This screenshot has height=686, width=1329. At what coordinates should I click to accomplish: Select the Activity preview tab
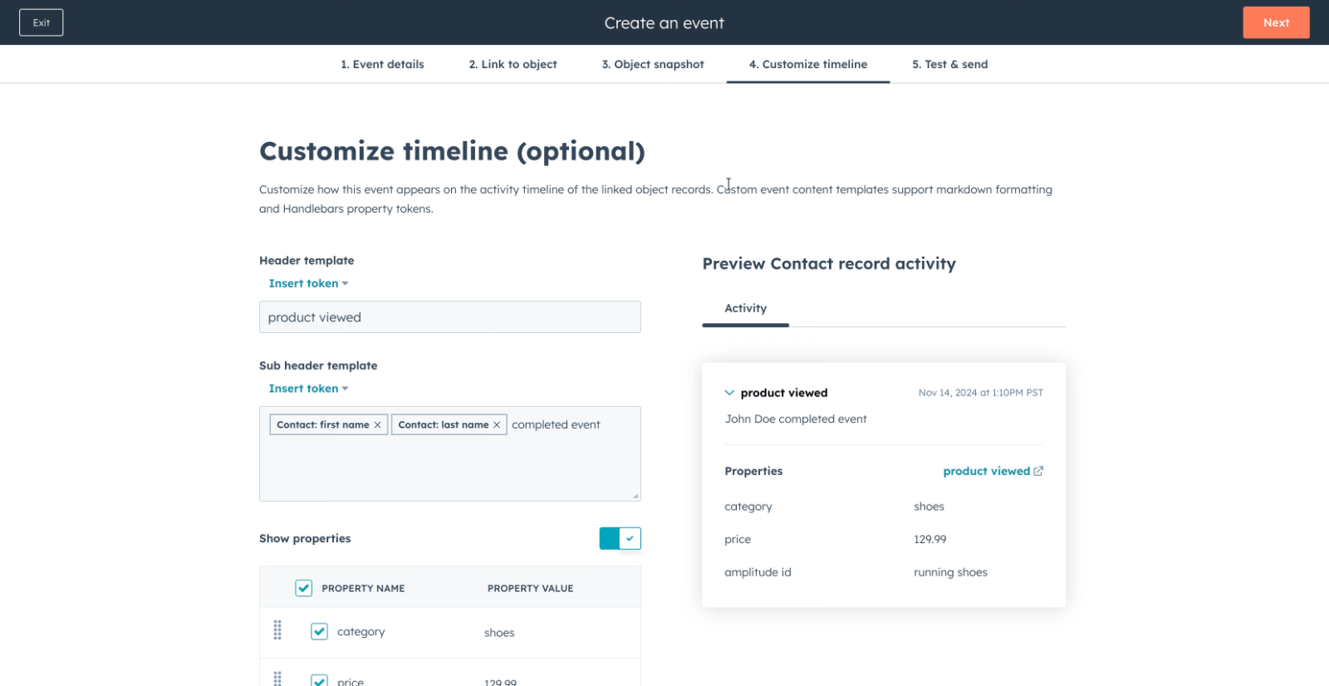(x=746, y=308)
